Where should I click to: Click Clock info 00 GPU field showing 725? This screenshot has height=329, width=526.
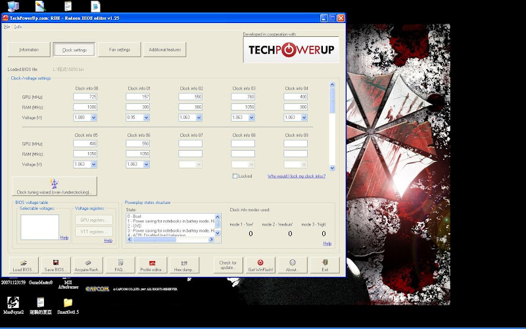coord(85,97)
